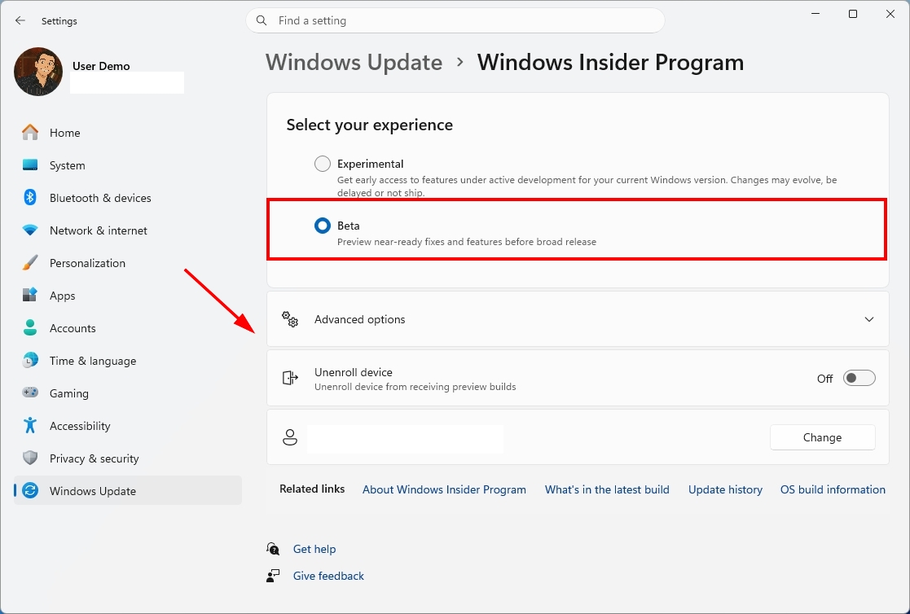
Task: Click the Gaming controller icon
Action: tap(30, 393)
